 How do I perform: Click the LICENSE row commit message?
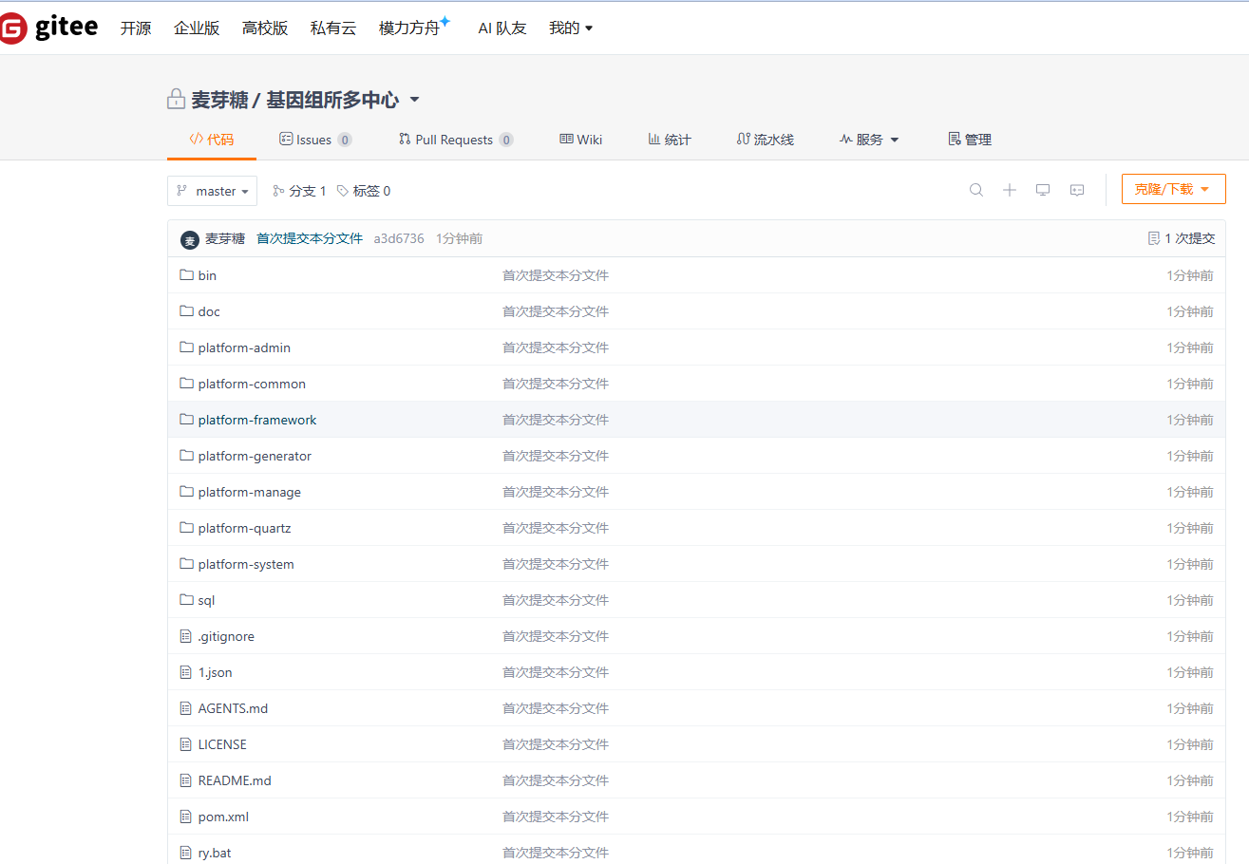[556, 744]
